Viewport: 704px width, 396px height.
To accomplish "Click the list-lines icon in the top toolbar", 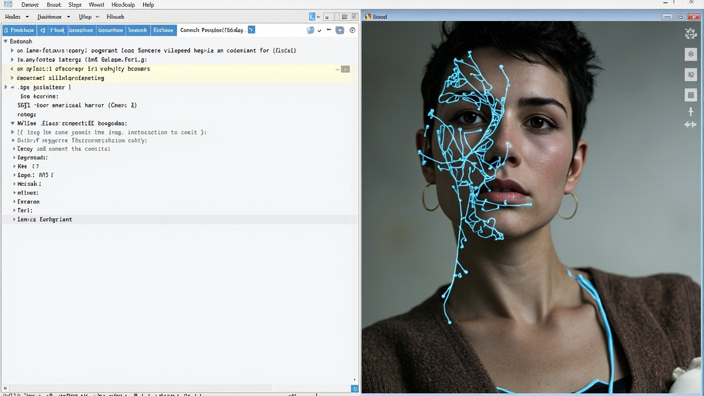I will (x=344, y=17).
